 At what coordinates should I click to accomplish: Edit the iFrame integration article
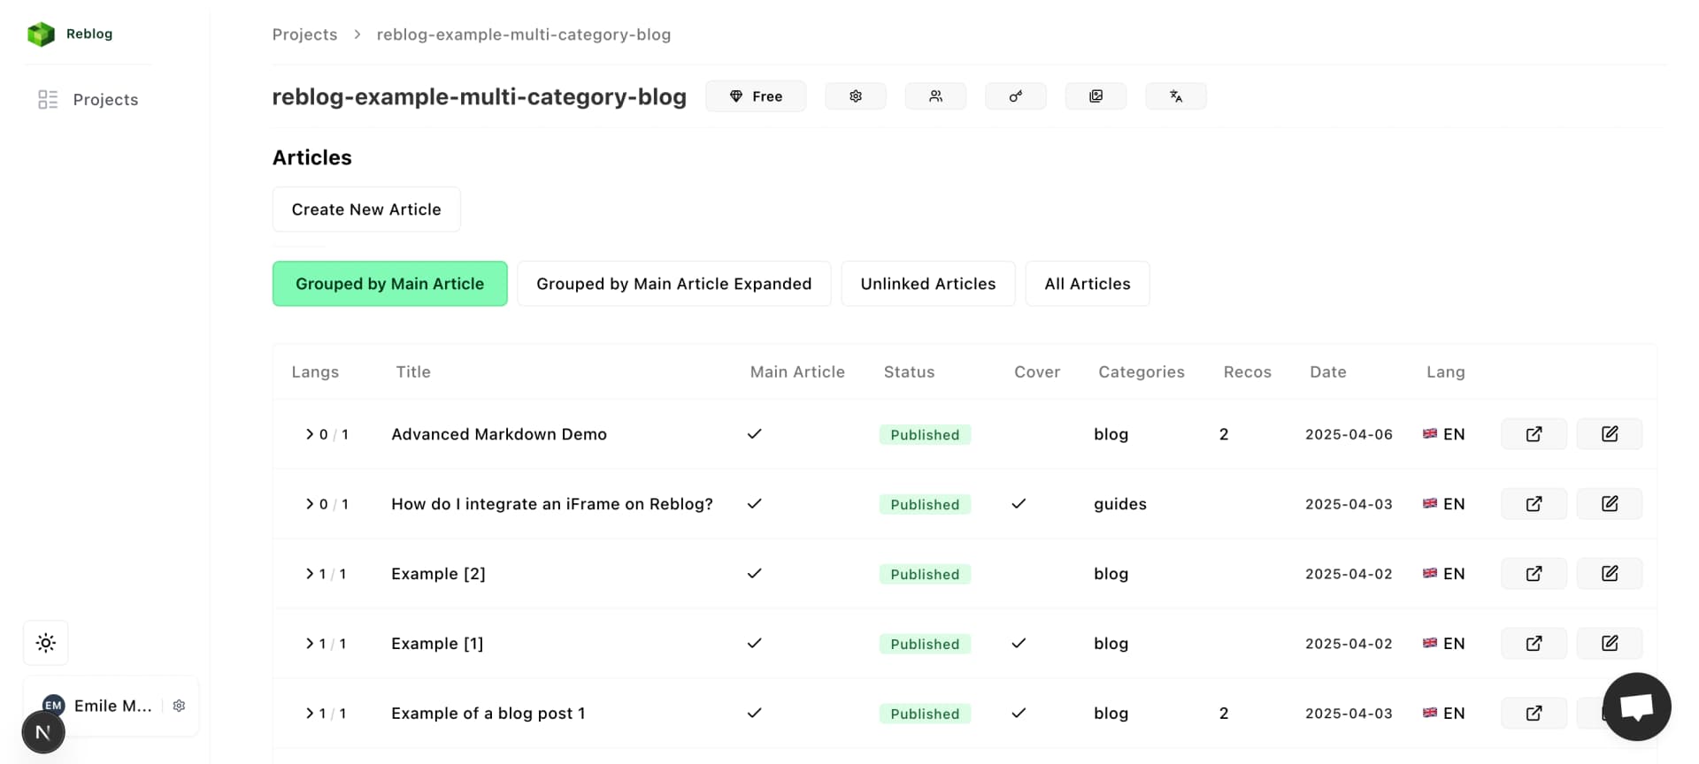(1609, 504)
